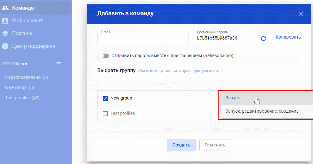Screen dimensions: 313x164
Task: Open Нераспределено (5) group in sidebar
Action: [27, 77]
